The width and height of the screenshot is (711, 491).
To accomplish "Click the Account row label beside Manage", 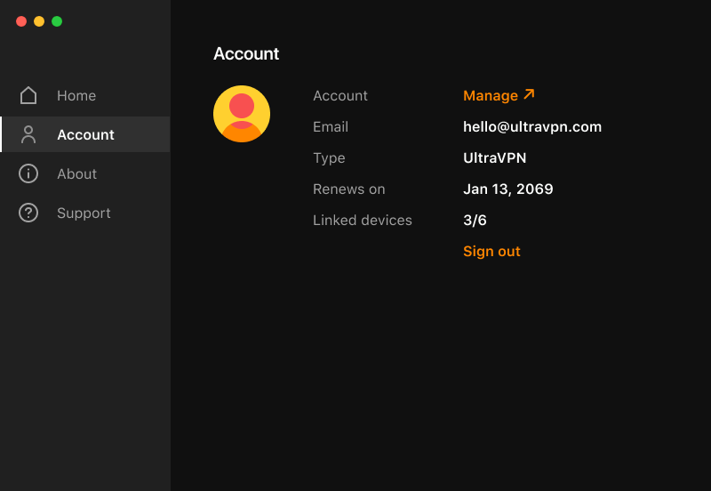I will 340,95.
